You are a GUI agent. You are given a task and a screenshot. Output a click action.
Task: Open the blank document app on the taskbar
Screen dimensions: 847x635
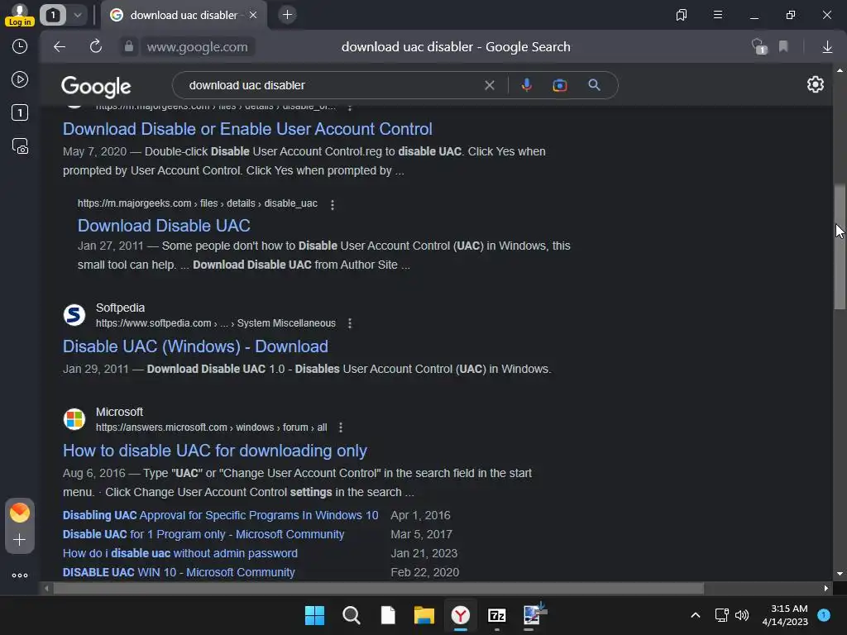point(388,615)
